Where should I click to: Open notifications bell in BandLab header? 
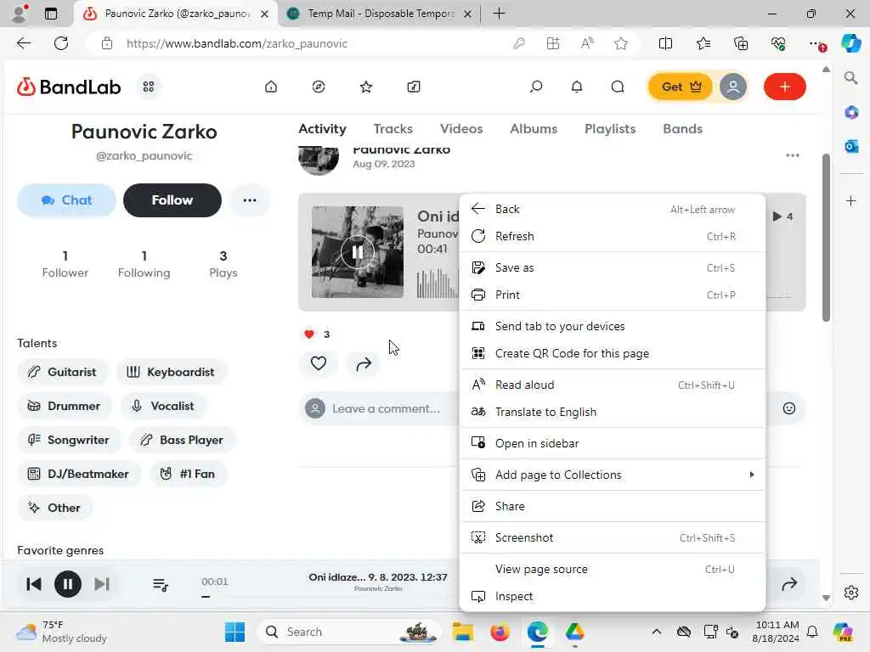point(577,87)
